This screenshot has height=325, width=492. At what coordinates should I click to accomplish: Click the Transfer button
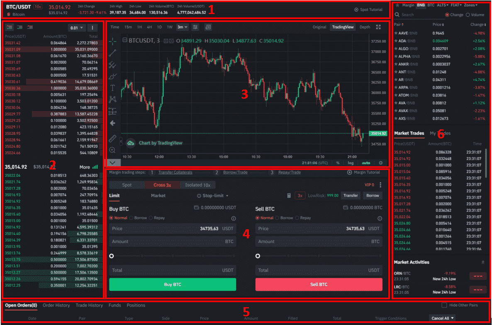point(350,196)
